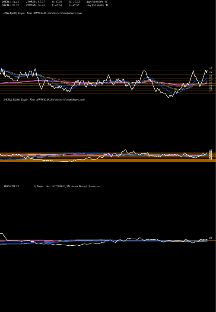Click the 20EMA: 41.46 value
The width and height of the screenshot is (216, 312).
[10, 2]
